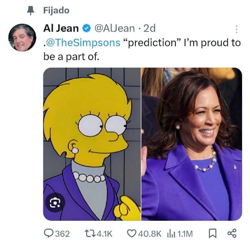Open the @TheSimpsons mention link

coord(82,43)
